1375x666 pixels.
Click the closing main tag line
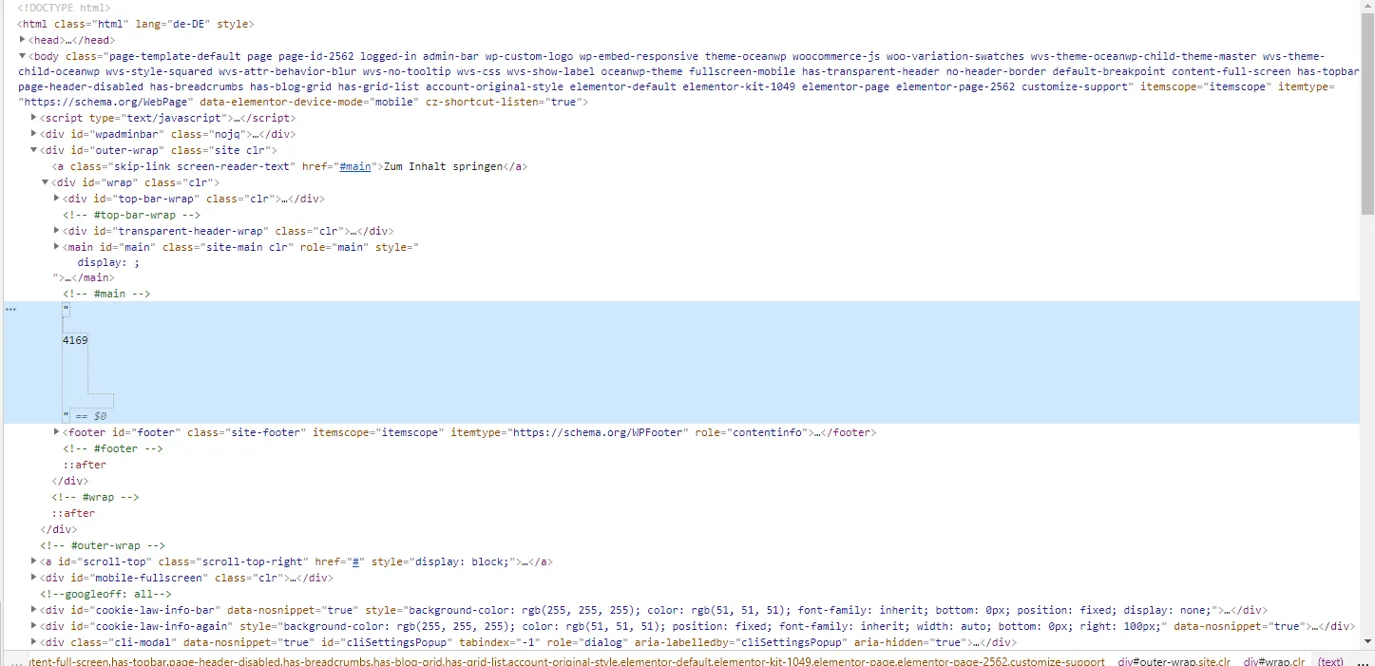click(84, 277)
